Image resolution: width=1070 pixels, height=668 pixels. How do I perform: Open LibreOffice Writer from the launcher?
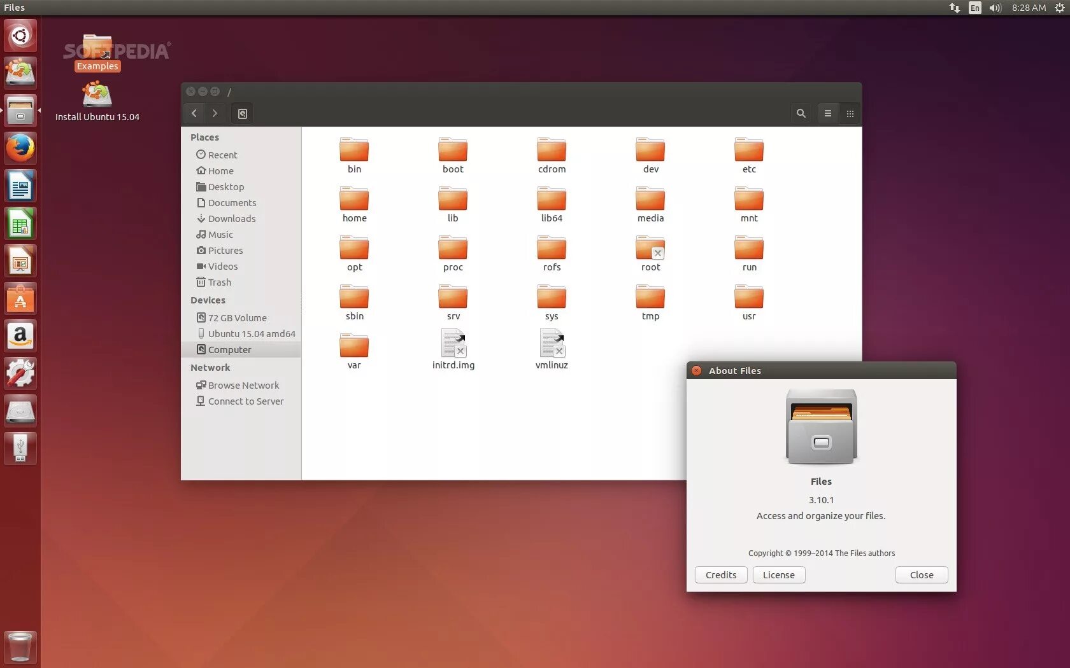coord(20,186)
